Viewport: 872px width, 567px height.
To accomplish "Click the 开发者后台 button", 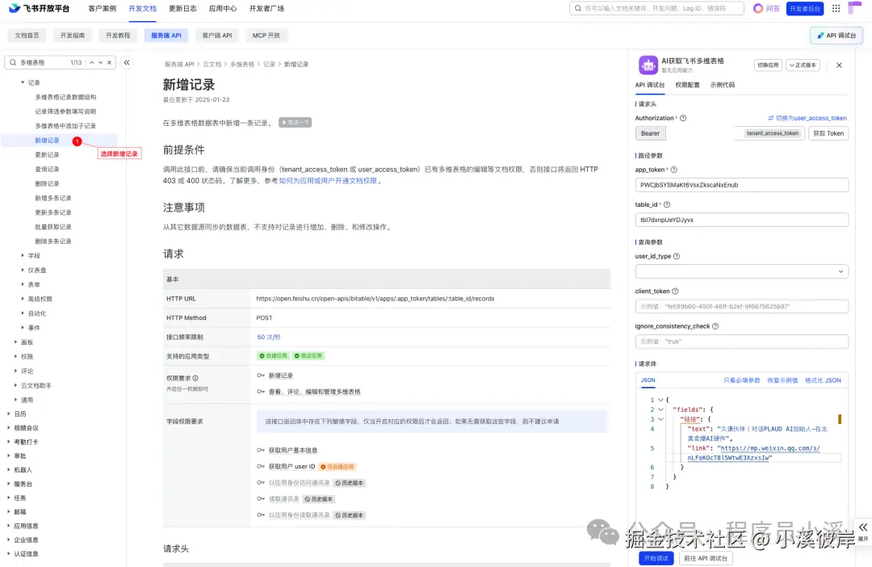I will pyautogui.click(x=805, y=8).
